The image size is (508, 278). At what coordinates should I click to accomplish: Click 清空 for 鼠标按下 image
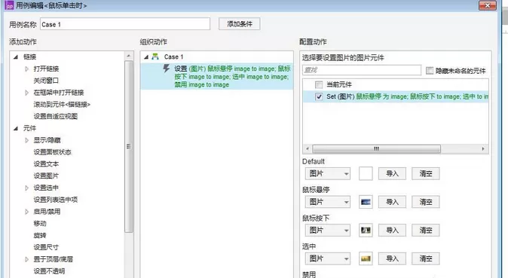tap(426, 231)
